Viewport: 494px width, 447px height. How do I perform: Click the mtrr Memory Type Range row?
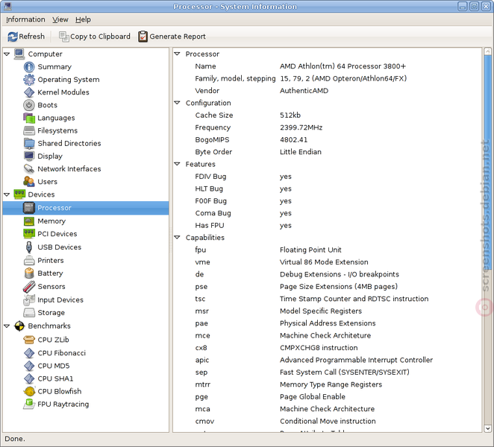tap(327, 384)
